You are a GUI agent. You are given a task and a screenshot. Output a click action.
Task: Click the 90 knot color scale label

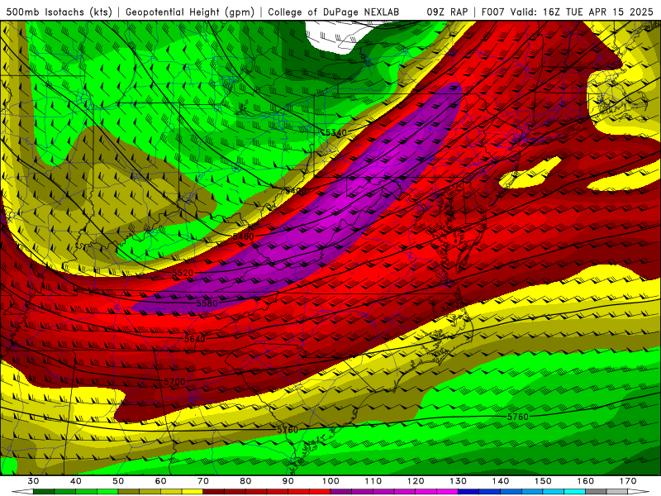coord(288,481)
